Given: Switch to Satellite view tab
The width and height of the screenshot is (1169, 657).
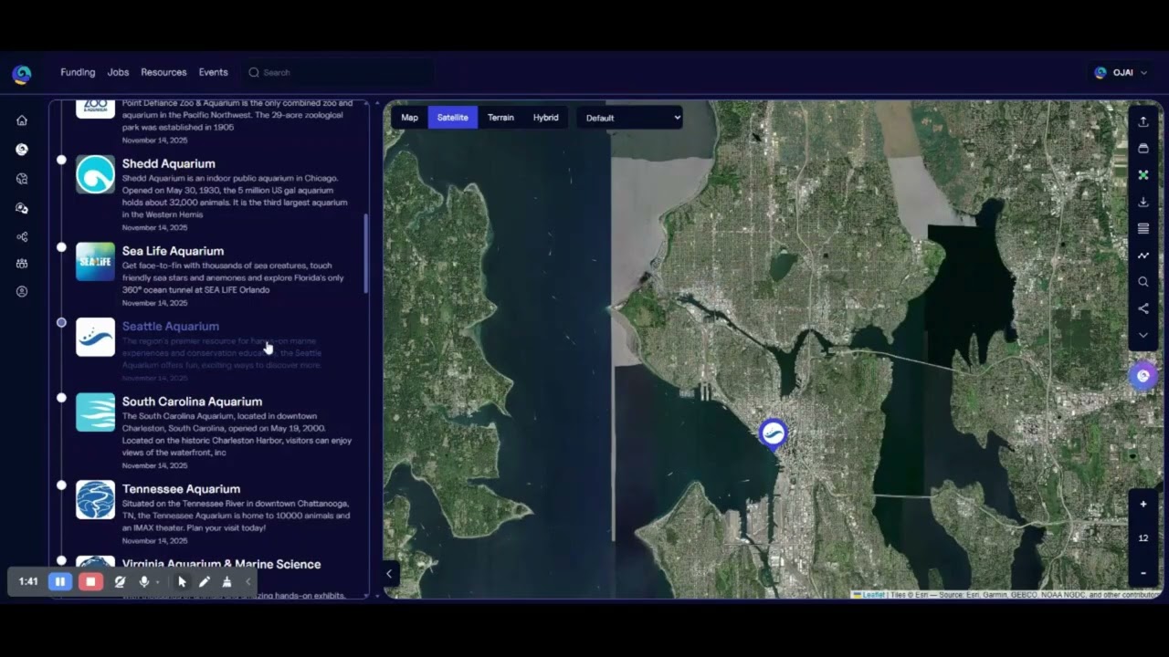Looking at the screenshot, I should [x=452, y=118].
